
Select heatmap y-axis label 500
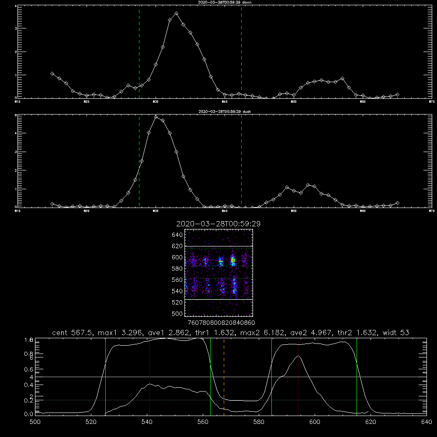(177, 313)
